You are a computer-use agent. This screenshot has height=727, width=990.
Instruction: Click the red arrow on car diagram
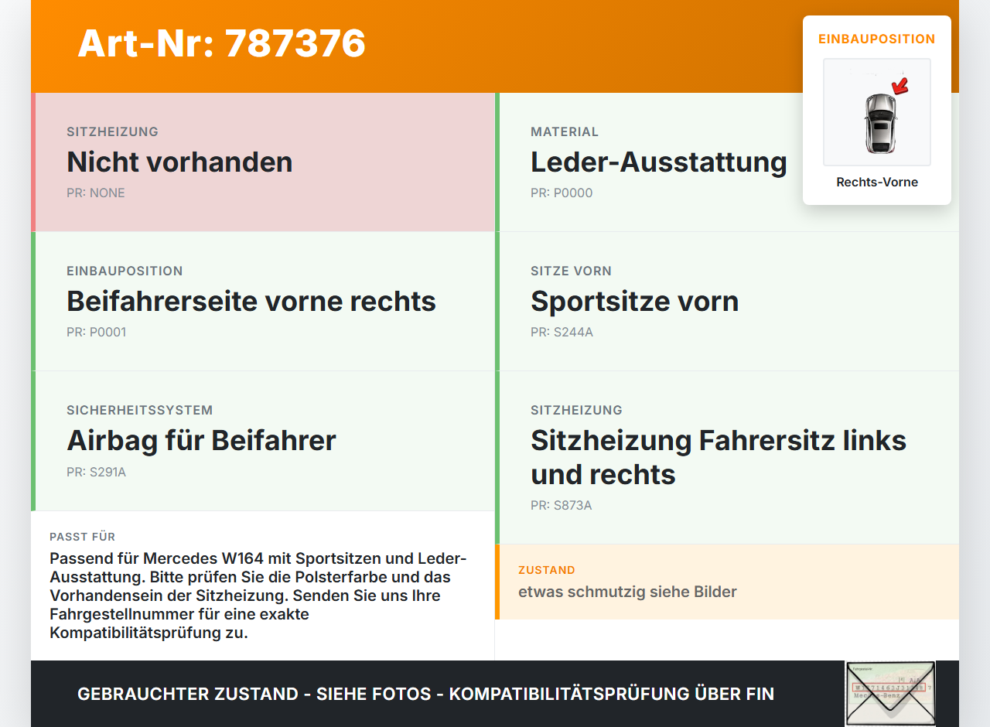click(900, 85)
